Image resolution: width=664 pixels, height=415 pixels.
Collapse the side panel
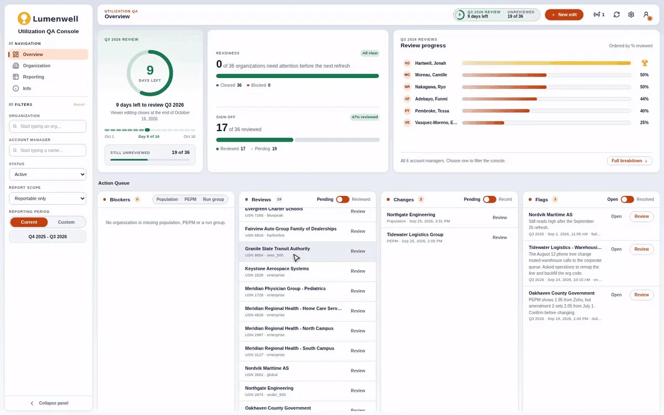tap(48, 403)
